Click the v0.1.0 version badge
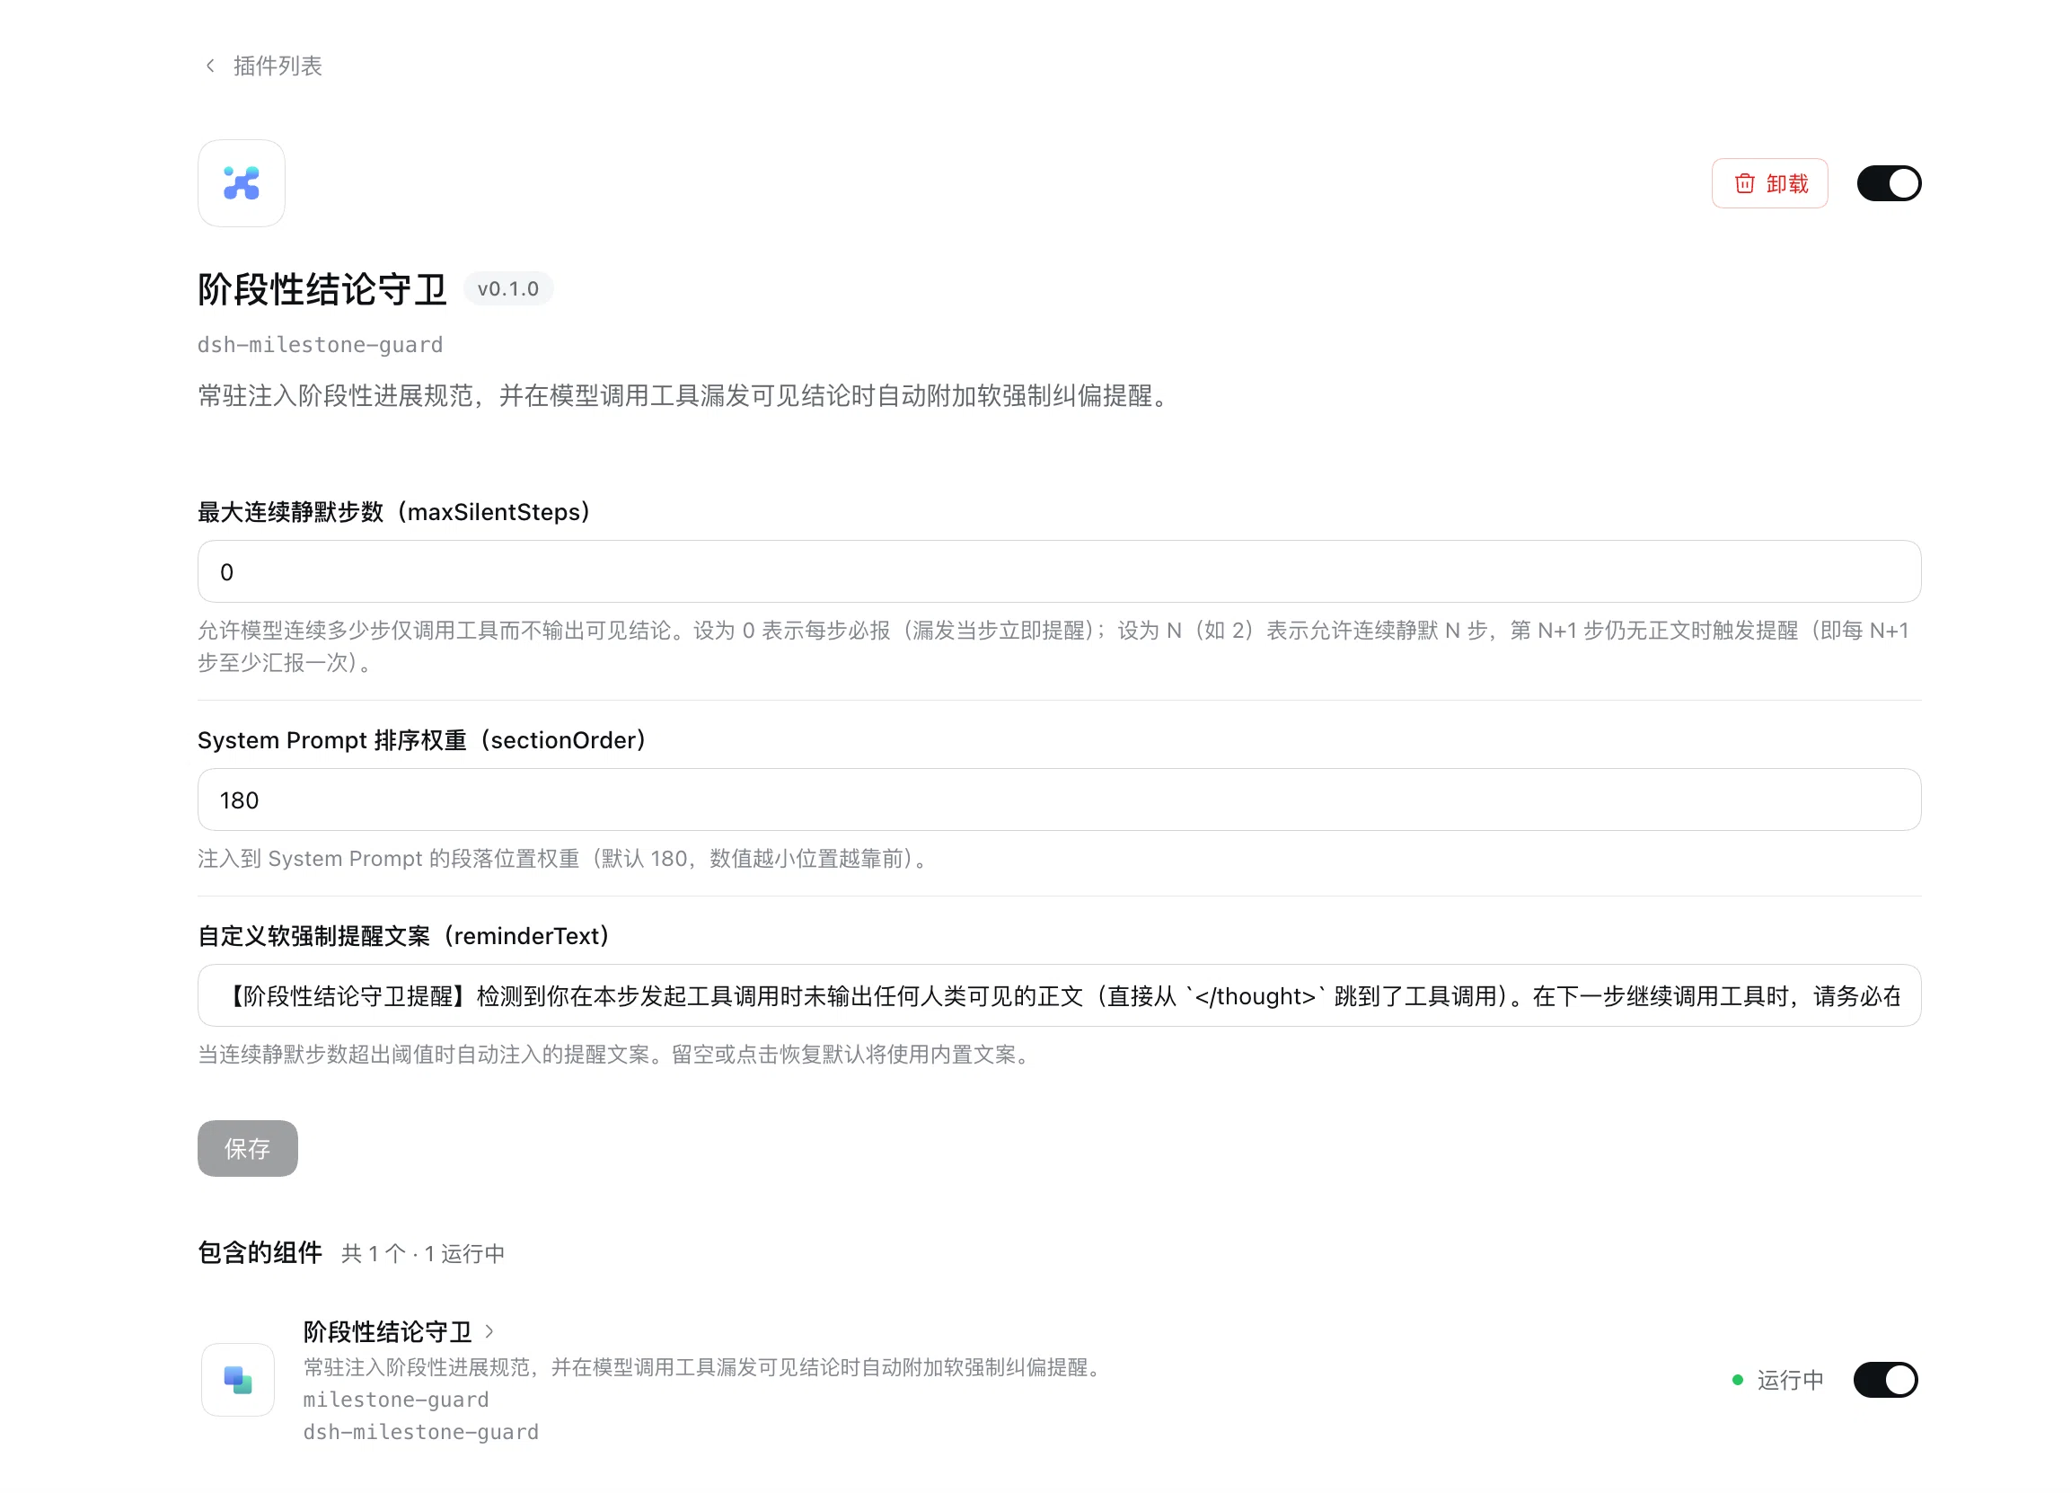 508,289
